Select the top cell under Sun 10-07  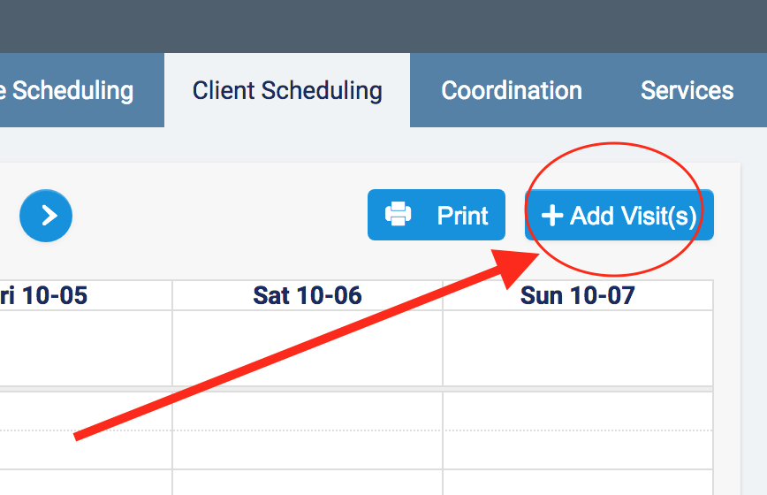click(577, 347)
